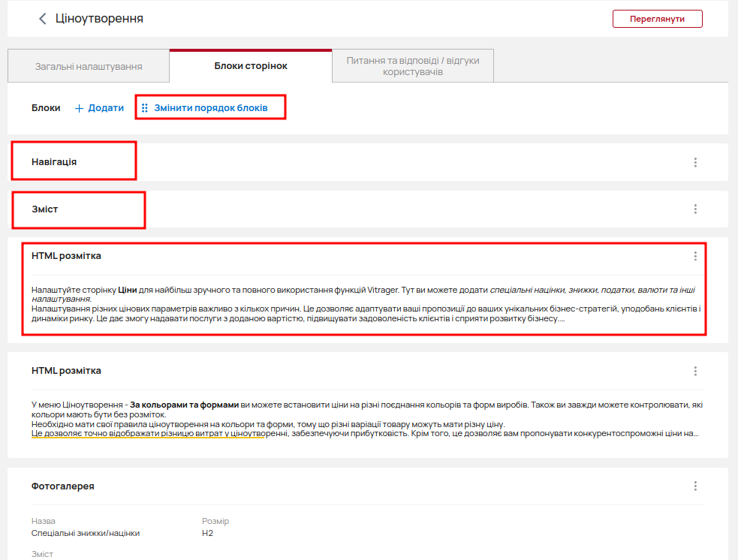Click the underlined sentence starting Це дозволяє точно
This screenshot has width=738, height=560.
point(147,434)
